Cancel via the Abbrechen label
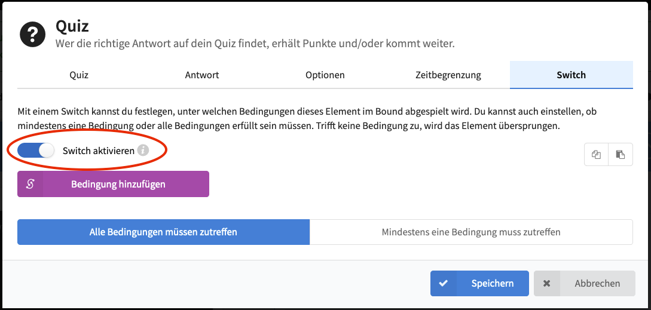The image size is (651, 310). coord(597,284)
